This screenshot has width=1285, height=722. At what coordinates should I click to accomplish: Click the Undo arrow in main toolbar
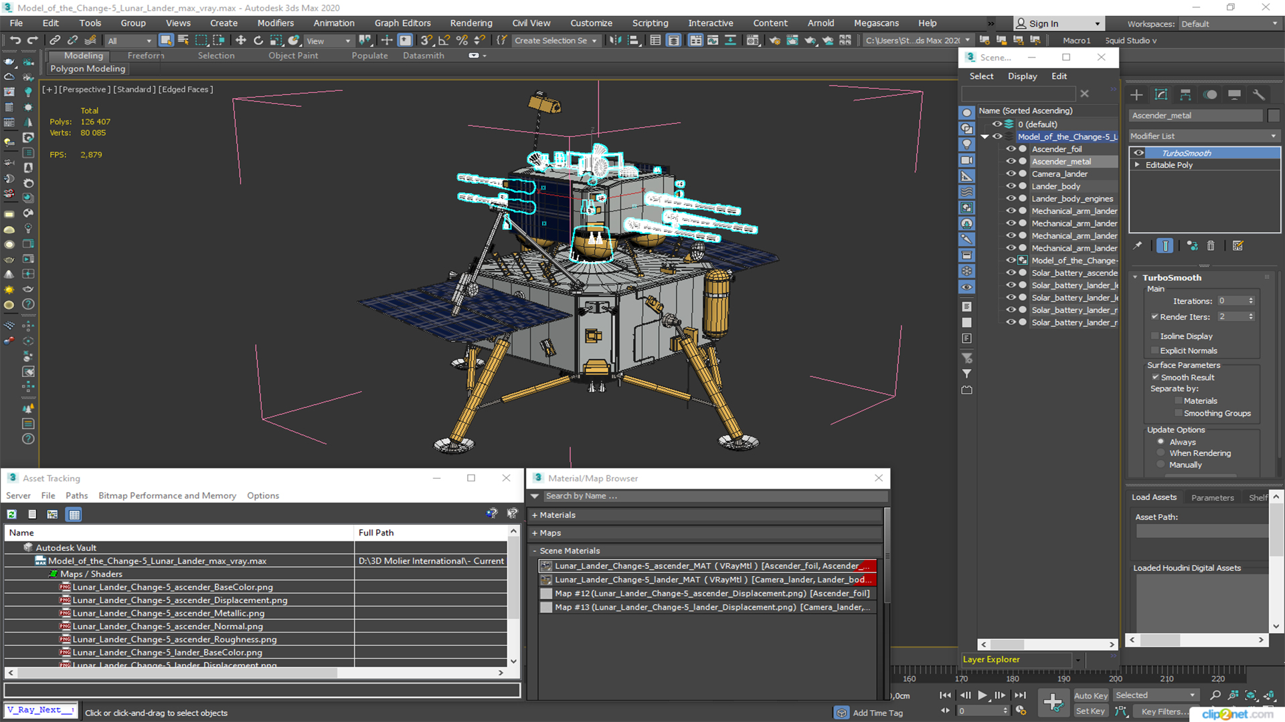click(x=15, y=41)
